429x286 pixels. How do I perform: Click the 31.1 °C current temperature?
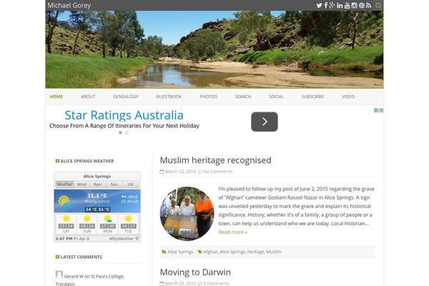[x=97, y=196]
